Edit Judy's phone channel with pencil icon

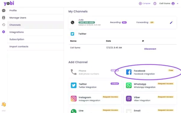click(x=171, y=23)
